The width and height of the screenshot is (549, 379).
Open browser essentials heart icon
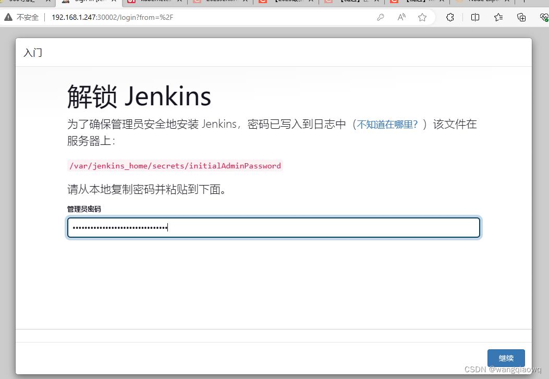[x=544, y=17]
